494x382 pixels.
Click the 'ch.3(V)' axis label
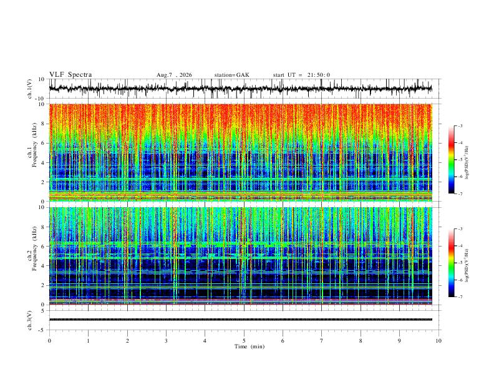[x=30, y=320]
